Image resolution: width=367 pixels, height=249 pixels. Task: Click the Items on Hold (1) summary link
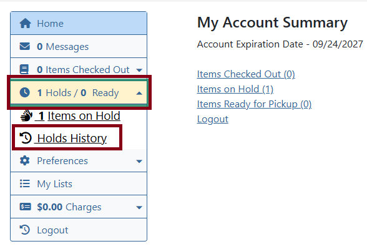[x=235, y=89]
